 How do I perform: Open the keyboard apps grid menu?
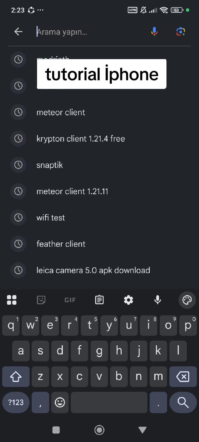[x=12, y=300]
